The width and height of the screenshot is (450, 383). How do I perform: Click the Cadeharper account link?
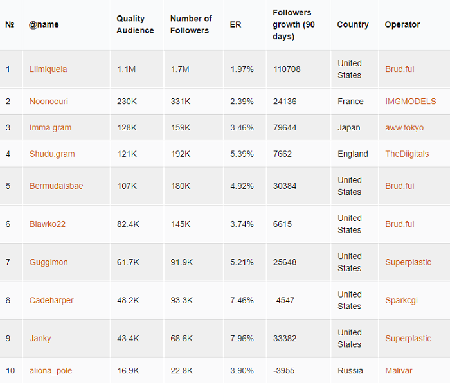point(51,300)
